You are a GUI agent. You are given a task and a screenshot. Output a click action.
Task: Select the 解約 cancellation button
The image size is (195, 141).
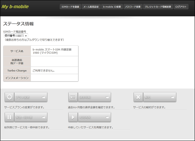(160, 97)
